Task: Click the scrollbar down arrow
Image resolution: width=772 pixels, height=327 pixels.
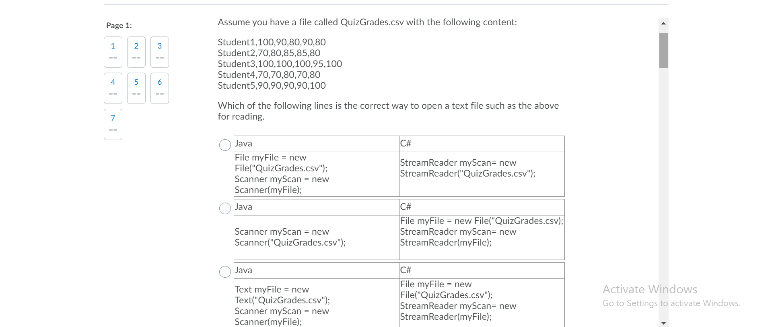Action: click(x=663, y=322)
